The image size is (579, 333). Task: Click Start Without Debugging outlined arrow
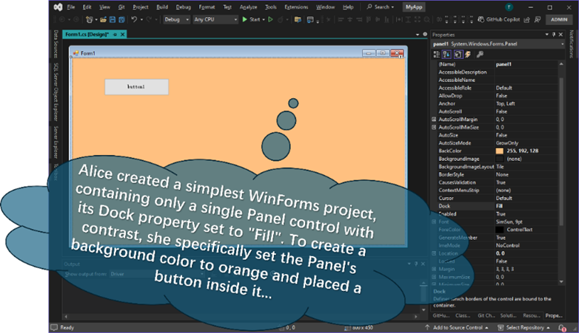pyautogui.click(x=271, y=19)
